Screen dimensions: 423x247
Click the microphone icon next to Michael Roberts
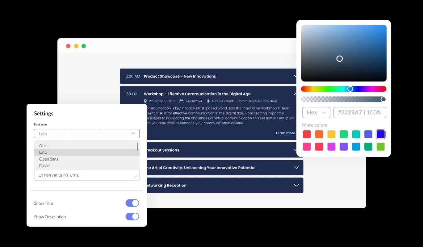tap(208, 101)
